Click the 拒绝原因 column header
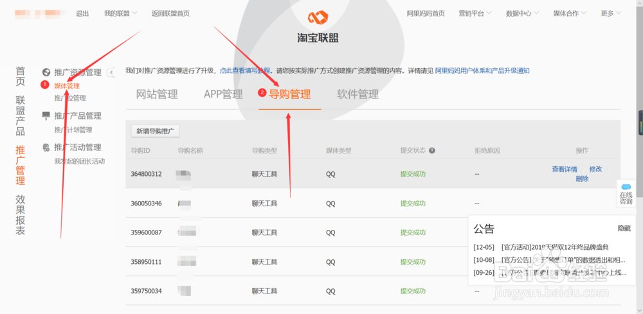Image resolution: width=643 pixels, height=314 pixels. coord(487,151)
